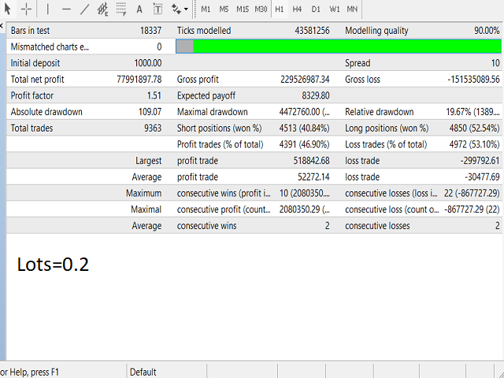This screenshot has height=378, width=504.
Task: Switch to H4 timeframe
Action: point(297,9)
